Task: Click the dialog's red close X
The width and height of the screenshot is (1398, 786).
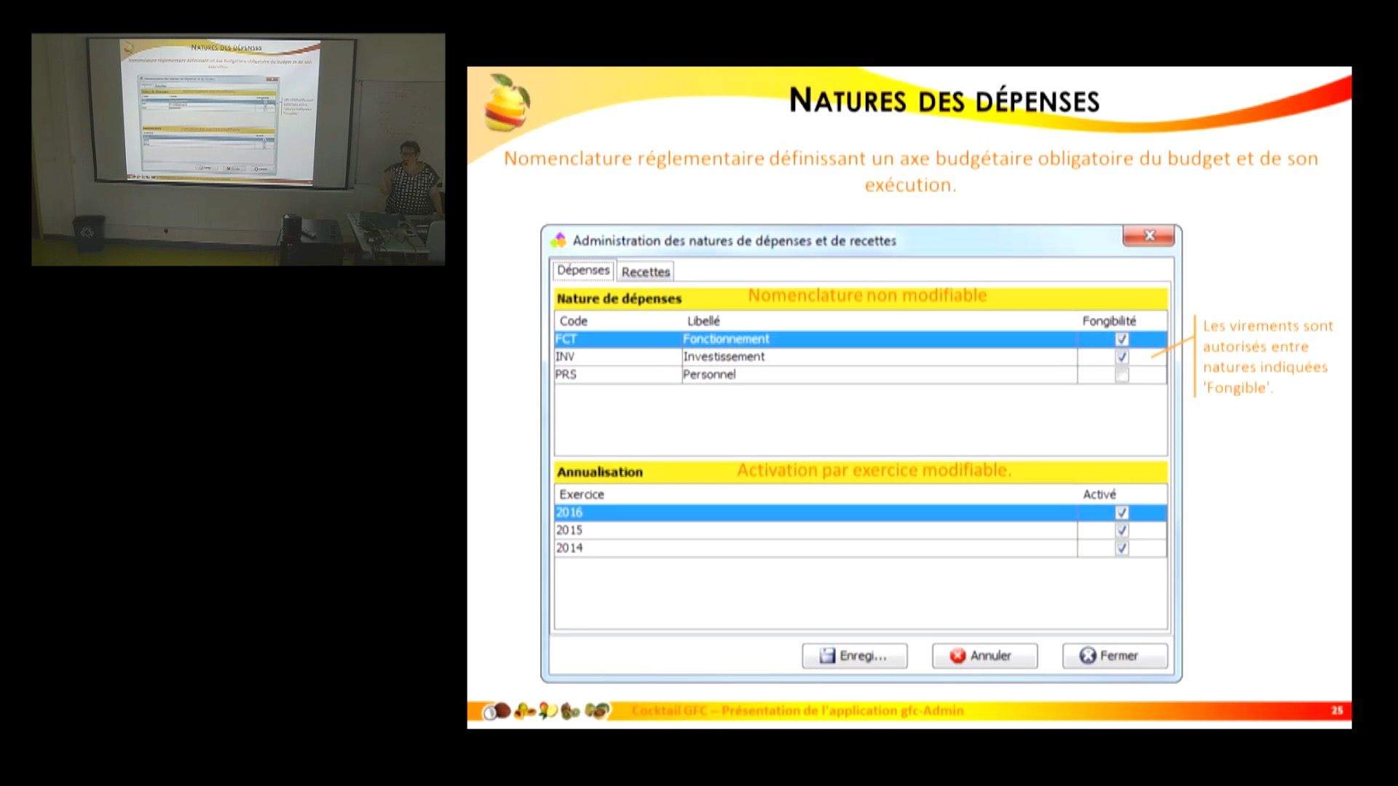Action: (1149, 236)
